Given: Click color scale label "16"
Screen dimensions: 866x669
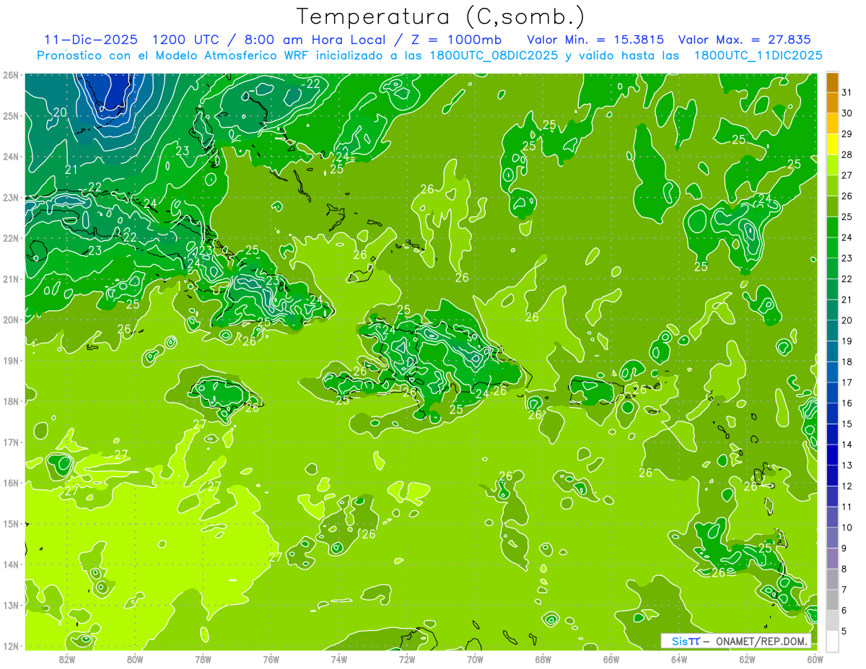Looking at the screenshot, I should [847, 403].
